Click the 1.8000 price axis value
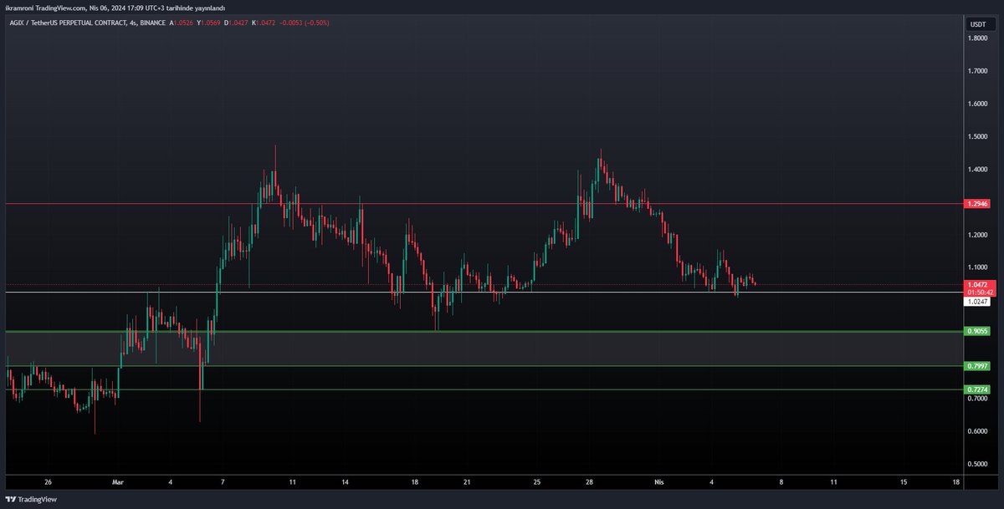 [978, 38]
